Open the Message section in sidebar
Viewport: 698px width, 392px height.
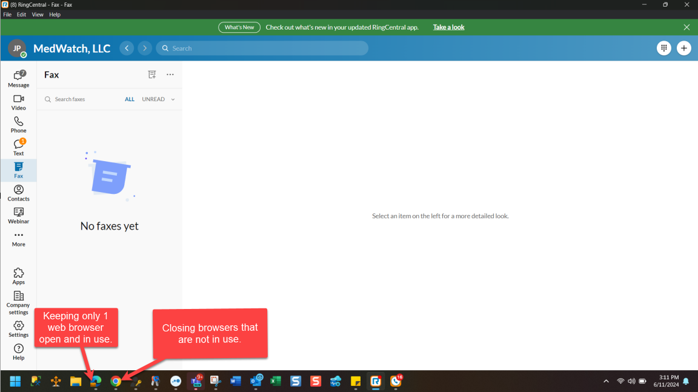click(x=18, y=78)
